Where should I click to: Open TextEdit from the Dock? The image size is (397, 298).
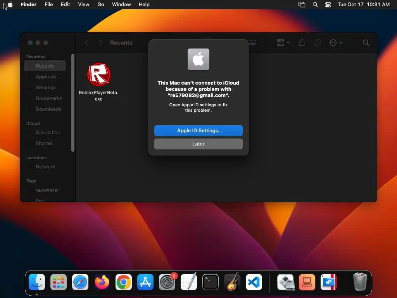pyautogui.click(x=189, y=282)
